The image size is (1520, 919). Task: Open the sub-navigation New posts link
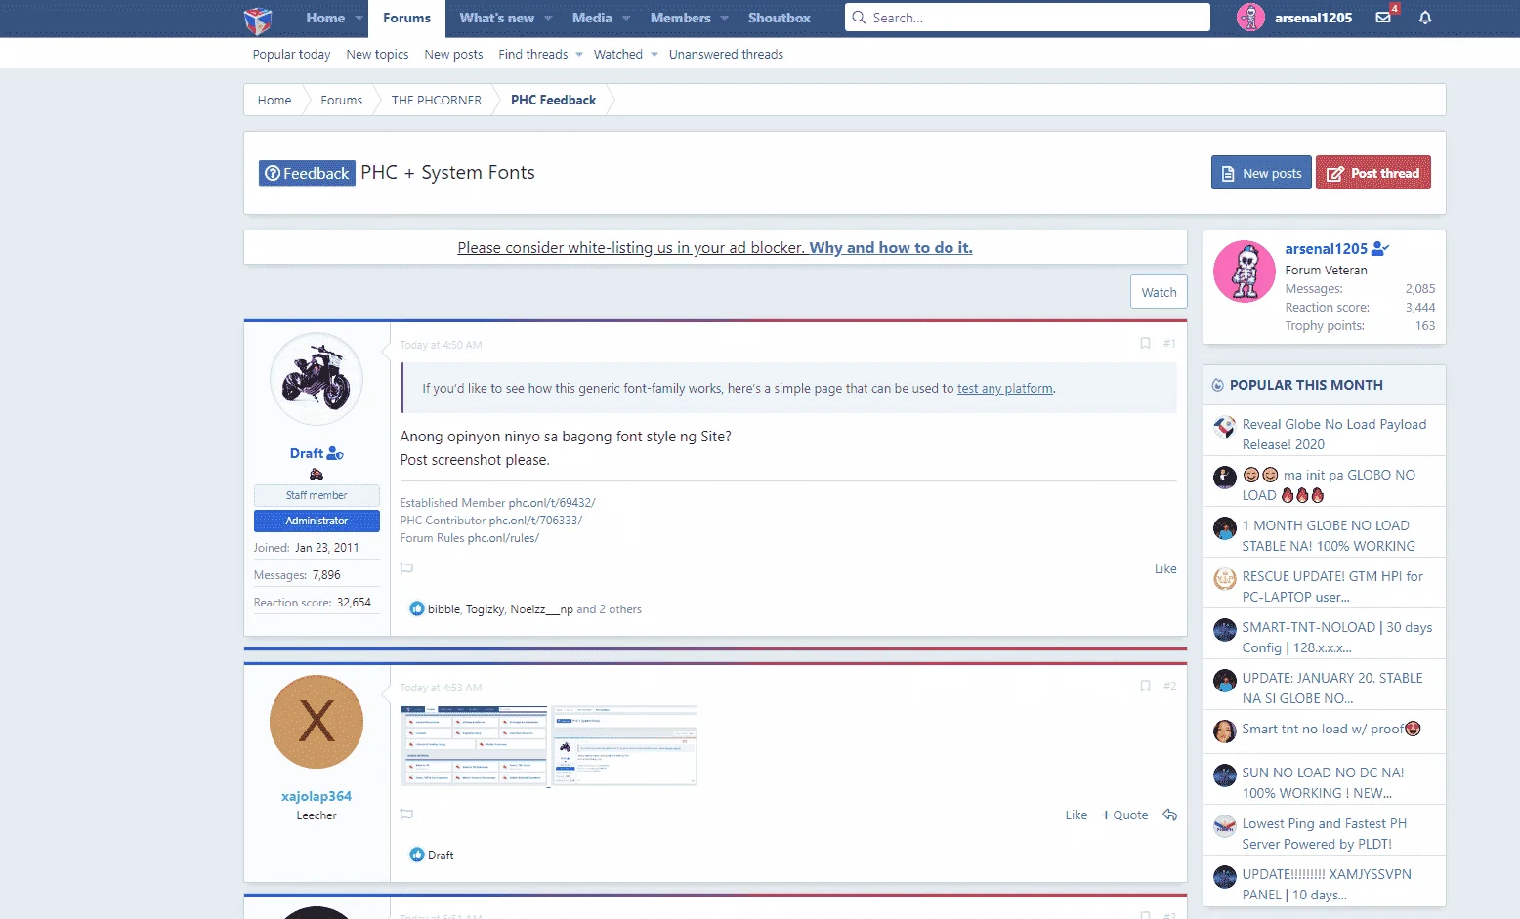coord(453,55)
